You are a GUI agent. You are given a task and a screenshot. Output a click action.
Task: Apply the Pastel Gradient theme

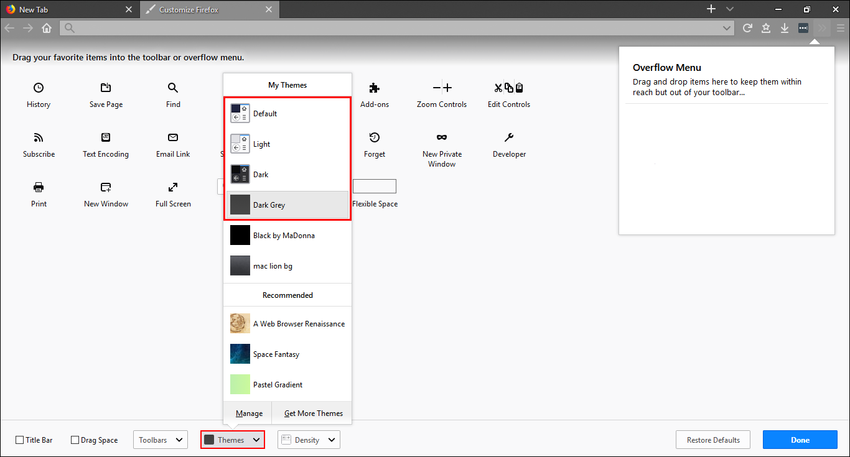(x=287, y=385)
